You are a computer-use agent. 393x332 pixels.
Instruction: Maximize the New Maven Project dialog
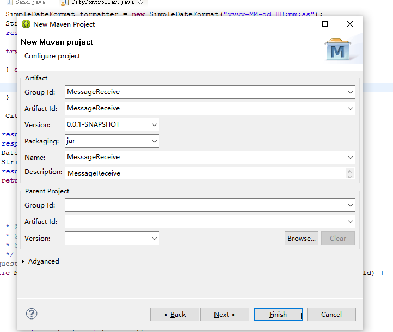pos(325,24)
